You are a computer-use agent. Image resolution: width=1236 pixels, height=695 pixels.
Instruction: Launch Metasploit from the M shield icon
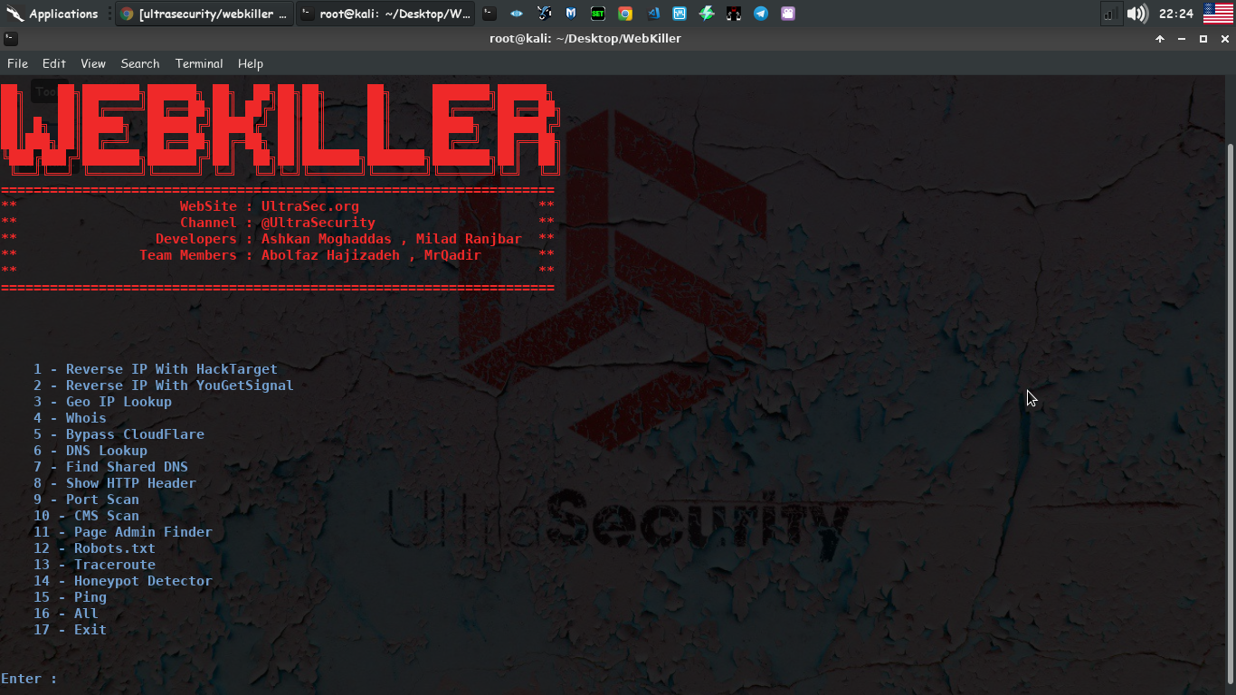pyautogui.click(x=571, y=14)
